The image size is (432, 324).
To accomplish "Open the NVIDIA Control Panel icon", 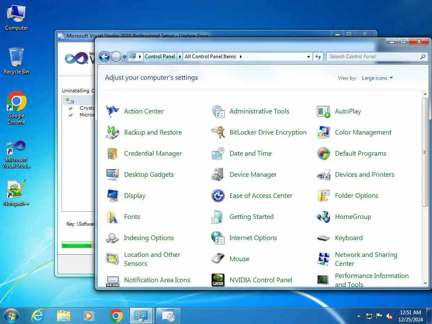I will (218, 280).
